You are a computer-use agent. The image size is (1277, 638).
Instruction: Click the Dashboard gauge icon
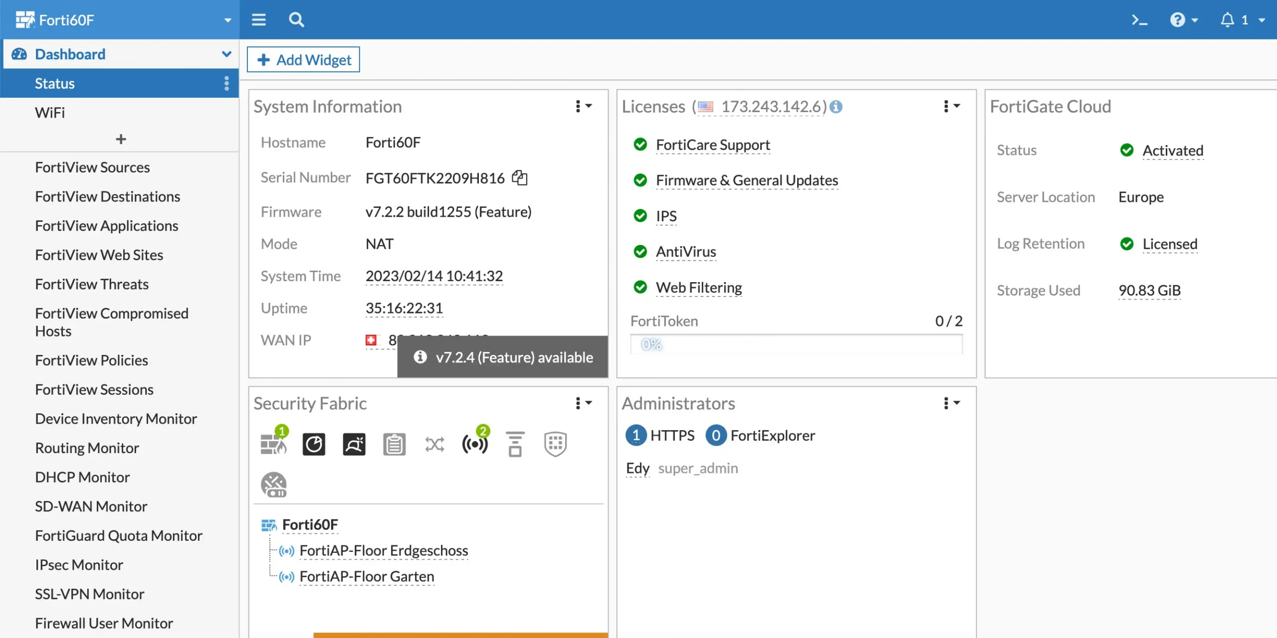pos(19,54)
